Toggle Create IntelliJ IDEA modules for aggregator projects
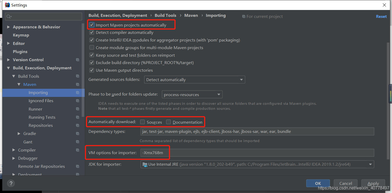The height and width of the screenshot is (193, 392). 92,40
